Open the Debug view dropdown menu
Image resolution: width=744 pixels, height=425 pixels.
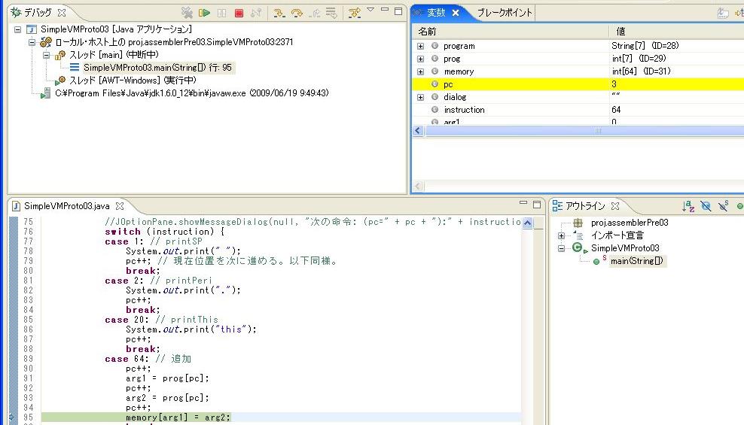pos(370,11)
